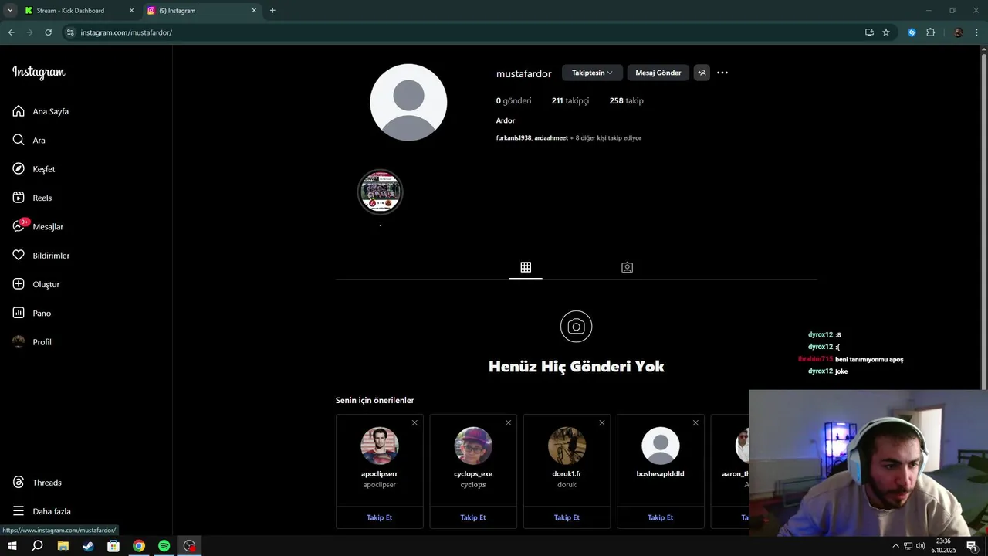
Task: Open boshesaplddld profile avatar
Action: (661, 446)
